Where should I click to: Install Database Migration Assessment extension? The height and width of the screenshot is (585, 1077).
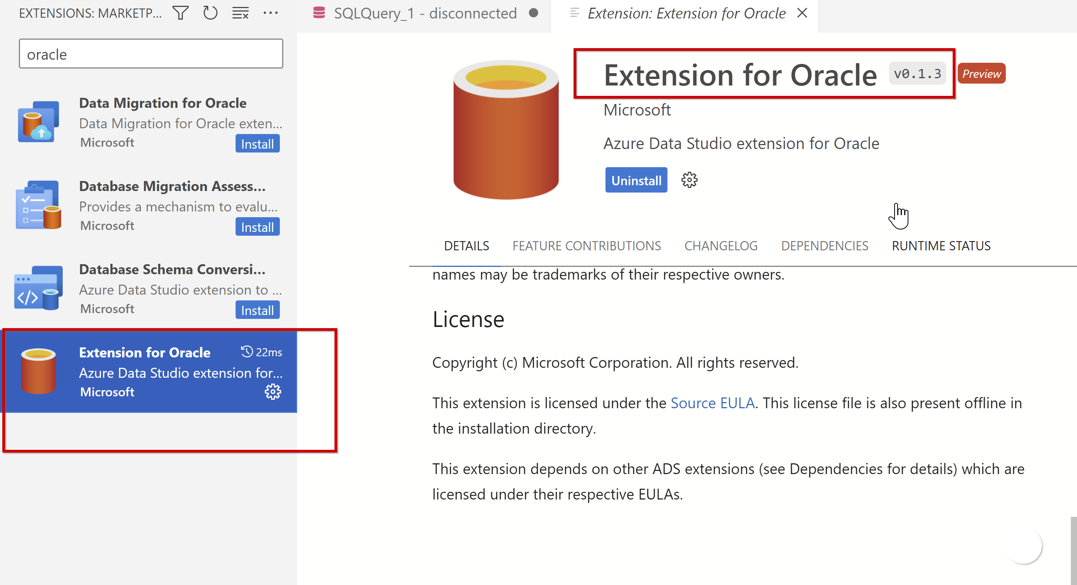click(x=257, y=227)
